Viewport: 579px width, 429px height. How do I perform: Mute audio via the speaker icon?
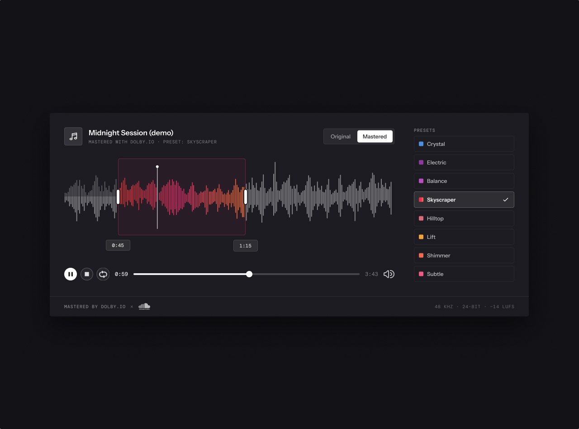(389, 274)
